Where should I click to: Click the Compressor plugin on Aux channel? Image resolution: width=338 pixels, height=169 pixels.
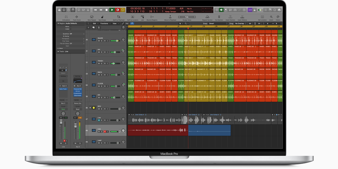77,94
